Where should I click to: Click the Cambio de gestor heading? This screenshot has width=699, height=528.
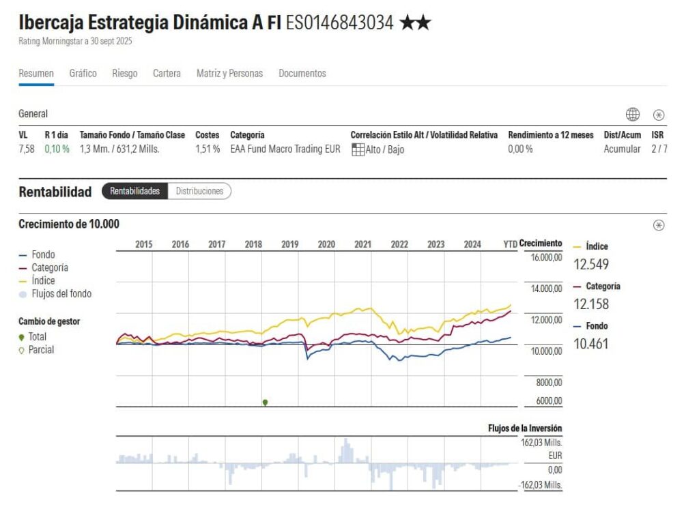(x=49, y=321)
